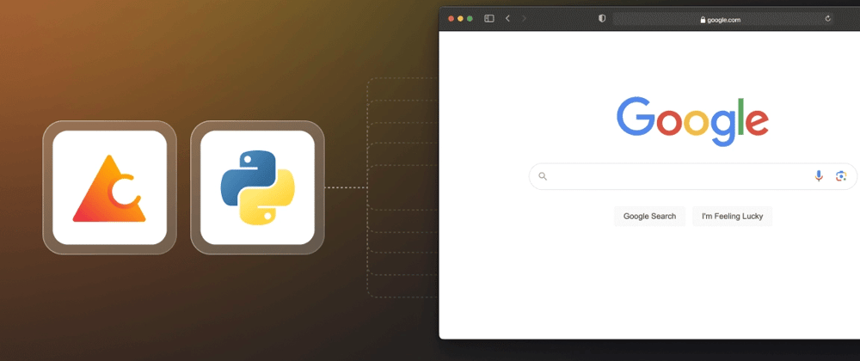The height and width of the screenshot is (361, 860).
Task: Click the magnifier icon in the search box
Action: (x=543, y=176)
